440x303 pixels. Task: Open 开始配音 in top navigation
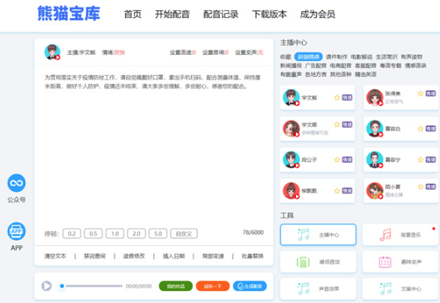(x=172, y=14)
